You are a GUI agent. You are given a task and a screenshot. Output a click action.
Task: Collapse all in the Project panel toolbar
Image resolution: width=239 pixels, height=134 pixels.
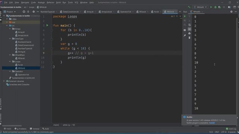[x=28, y=12]
